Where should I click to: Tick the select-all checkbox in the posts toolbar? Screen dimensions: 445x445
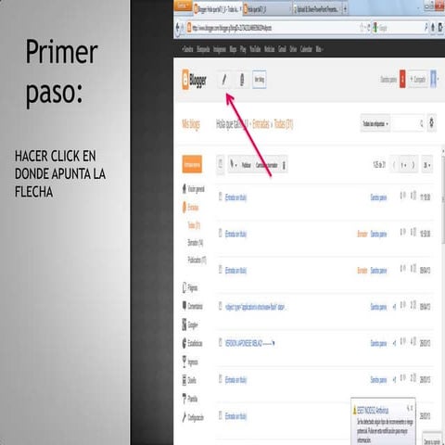[x=221, y=163]
